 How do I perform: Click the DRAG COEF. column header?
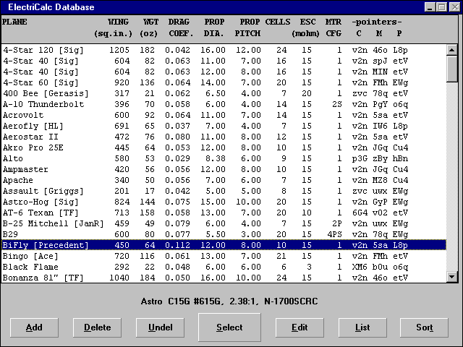coord(180,27)
